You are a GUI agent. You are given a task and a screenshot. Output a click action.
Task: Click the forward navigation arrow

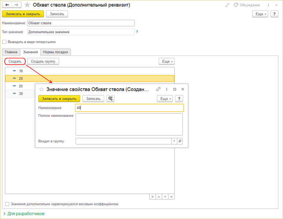click(16, 5)
